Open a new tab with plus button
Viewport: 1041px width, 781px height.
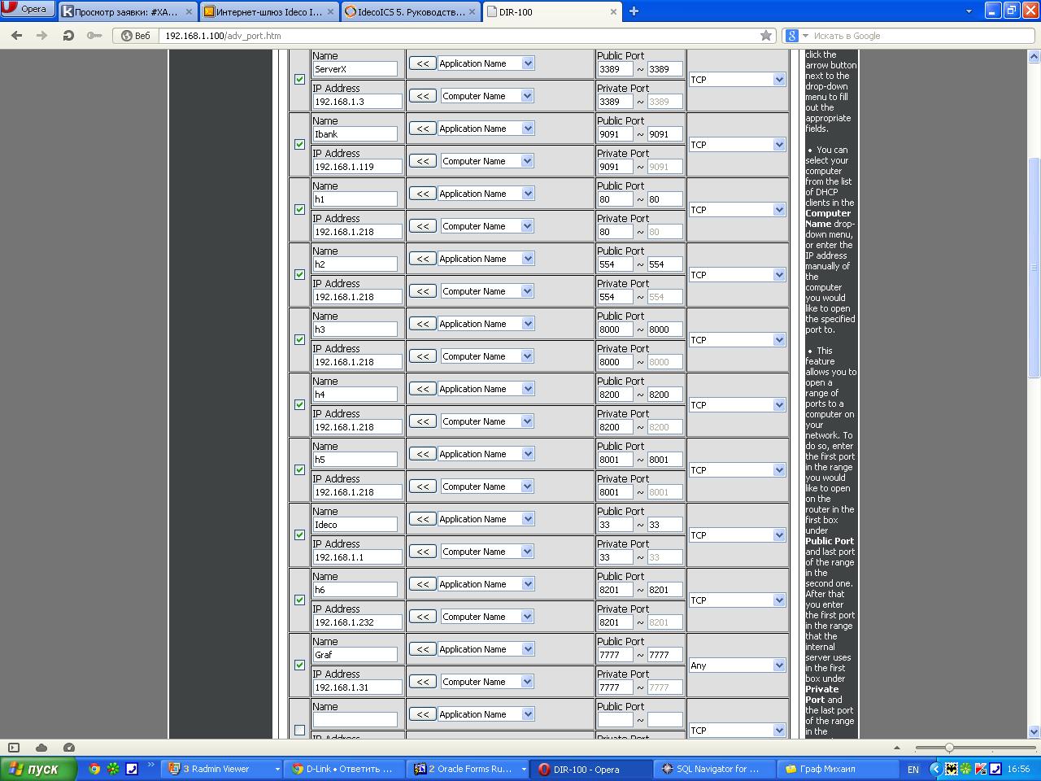tap(634, 11)
